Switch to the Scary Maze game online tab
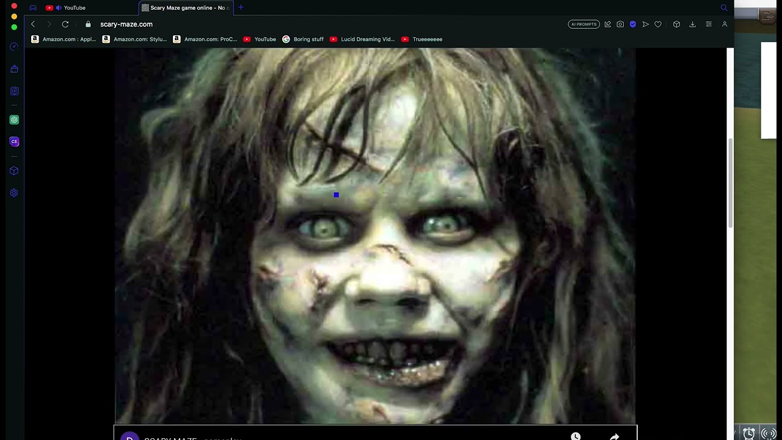This screenshot has height=440, width=782. (185, 8)
